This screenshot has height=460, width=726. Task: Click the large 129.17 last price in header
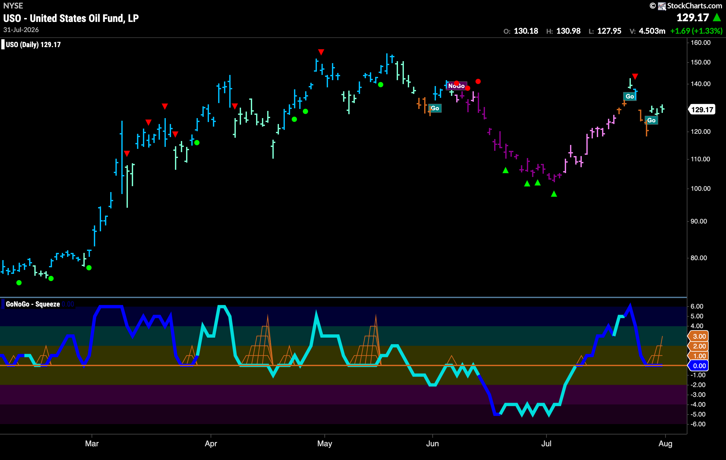tap(693, 18)
